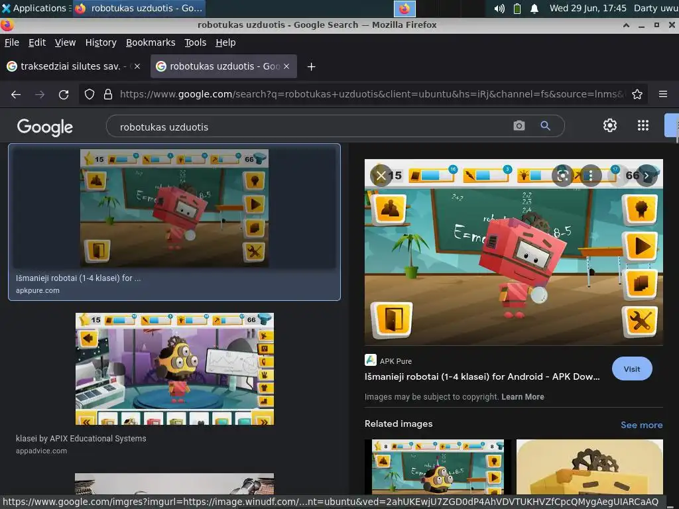Show site security padlock info
The image size is (679, 509).
coord(108,94)
